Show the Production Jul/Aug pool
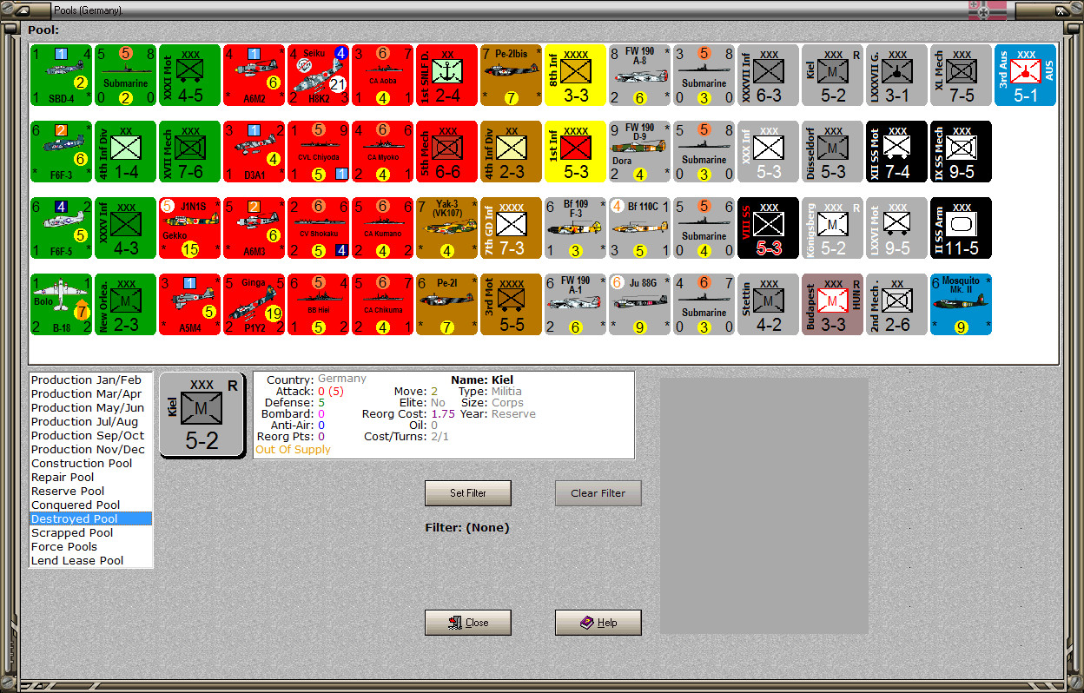This screenshot has height=693, width=1084. [90, 422]
